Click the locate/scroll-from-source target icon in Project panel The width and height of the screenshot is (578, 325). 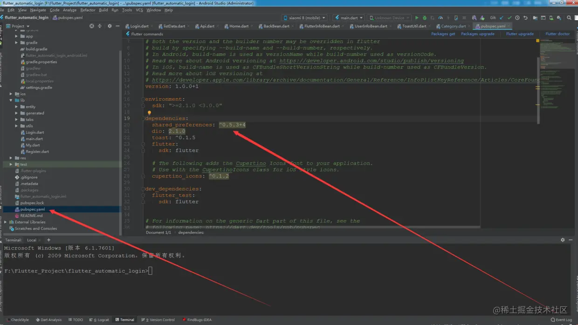coord(91,26)
